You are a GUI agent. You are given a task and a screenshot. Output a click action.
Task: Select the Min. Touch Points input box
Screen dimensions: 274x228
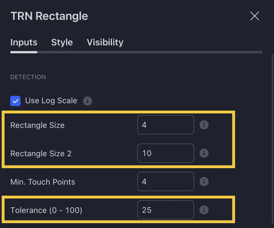coord(166,181)
